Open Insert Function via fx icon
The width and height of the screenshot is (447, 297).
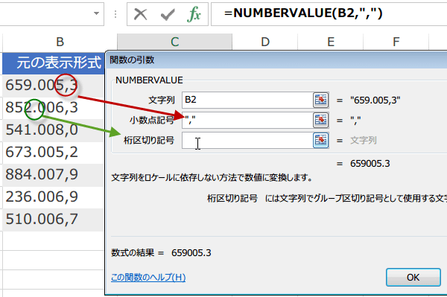tap(194, 14)
